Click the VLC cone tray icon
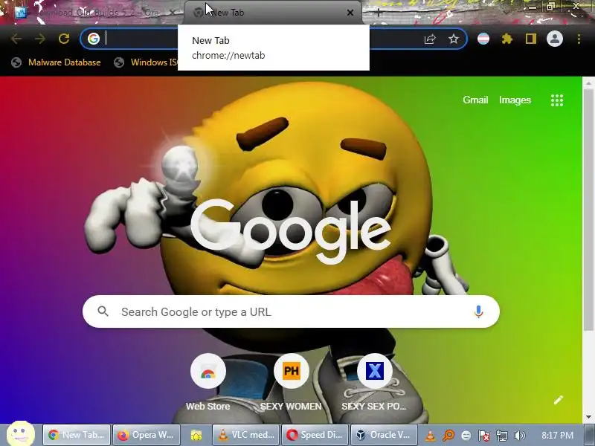 coord(431,436)
